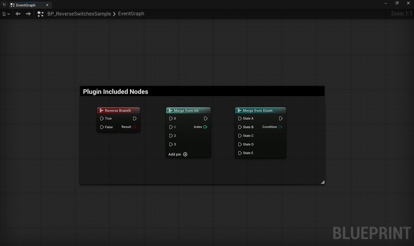414x246 pixels.
Task: Click exec pin 3 on Merge from Int
Action: pos(171,144)
